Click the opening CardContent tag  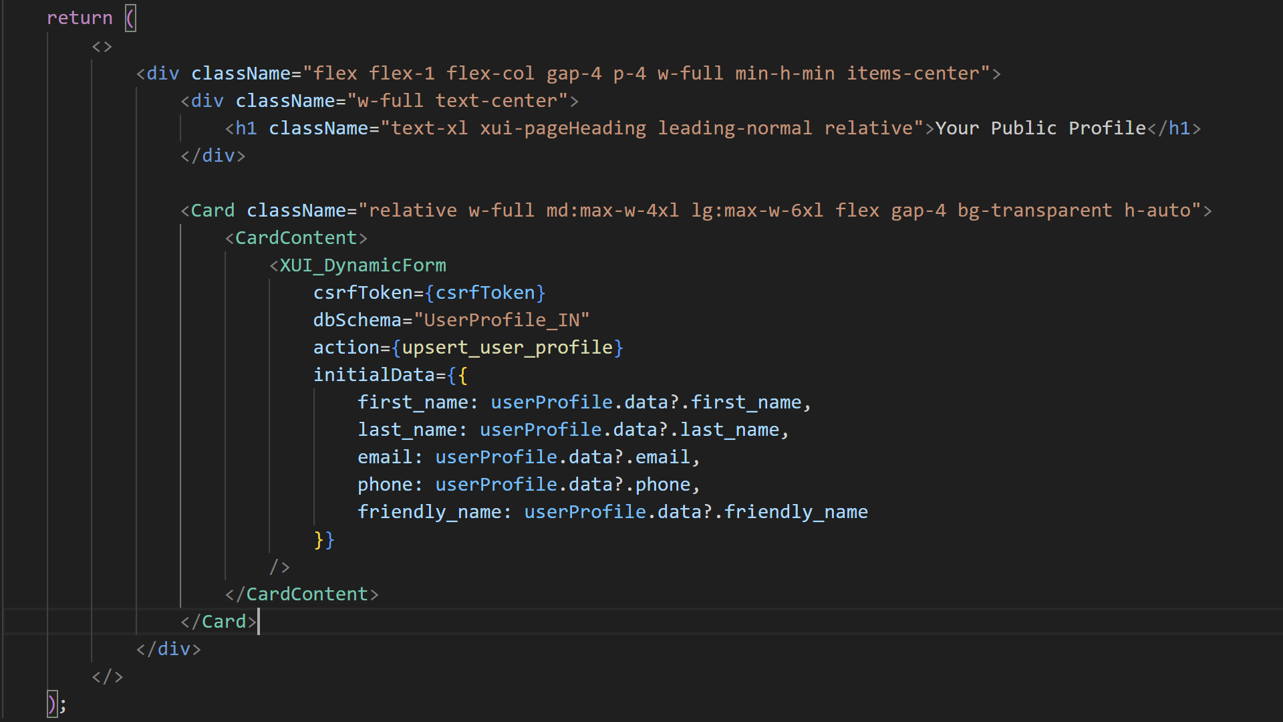296,238
